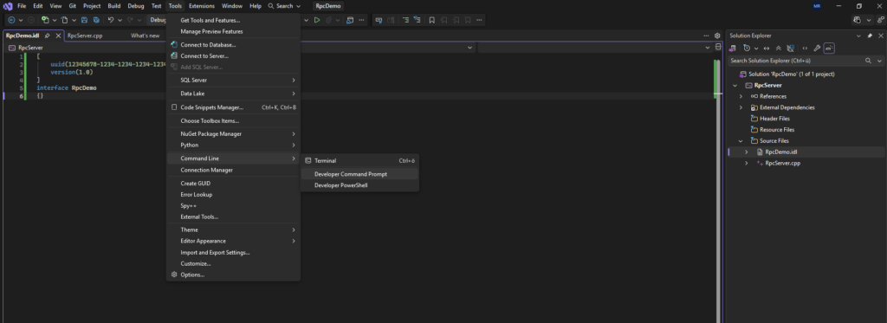This screenshot has width=887, height=323.
Task: Open toolbar overflow ellipsis next to bookmarks
Action: click(479, 20)
